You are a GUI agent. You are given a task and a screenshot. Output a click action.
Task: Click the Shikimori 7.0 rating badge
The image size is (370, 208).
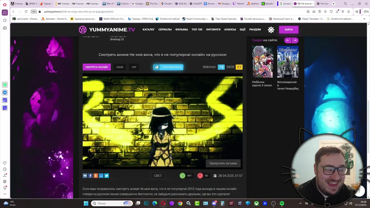click(x=221, y=67)
